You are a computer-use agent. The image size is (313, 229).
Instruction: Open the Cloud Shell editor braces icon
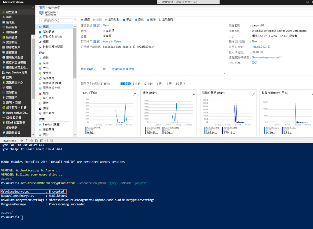tap(47, 141)
